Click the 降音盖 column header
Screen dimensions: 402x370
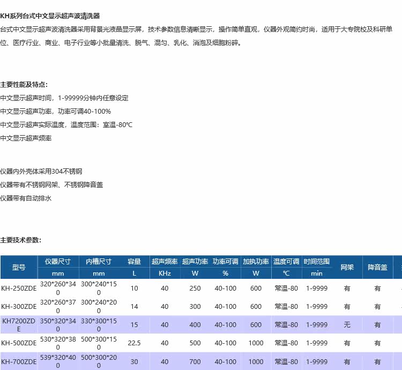click(x=377, y=268)
